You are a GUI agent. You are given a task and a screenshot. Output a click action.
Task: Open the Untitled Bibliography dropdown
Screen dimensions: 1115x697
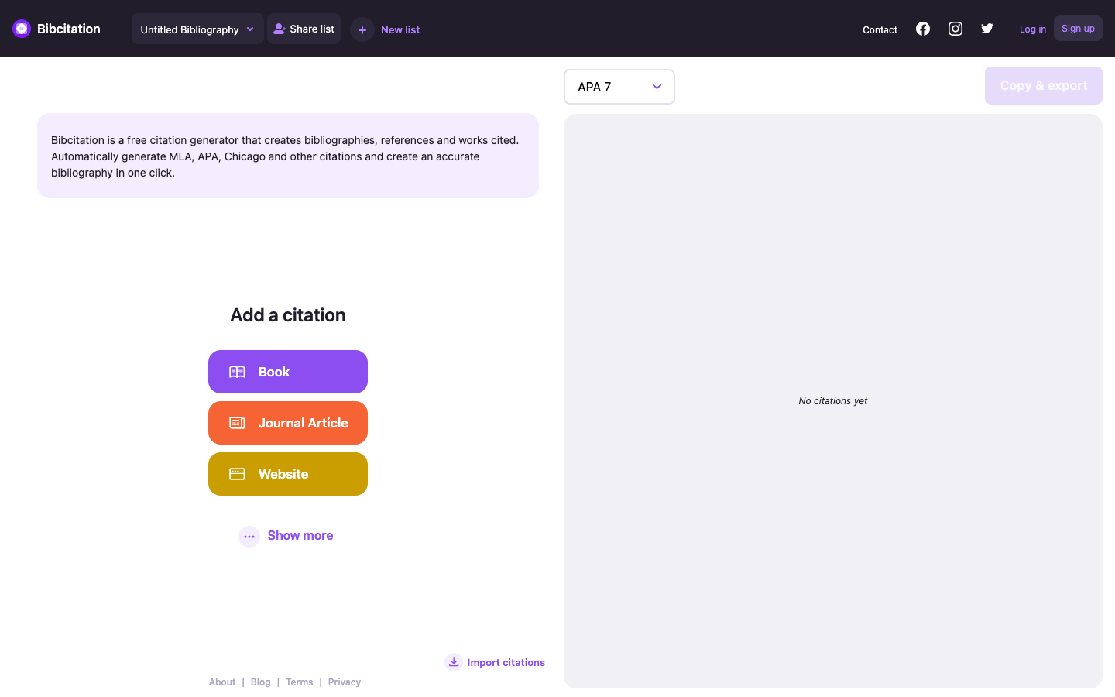[x=197, y=29]
